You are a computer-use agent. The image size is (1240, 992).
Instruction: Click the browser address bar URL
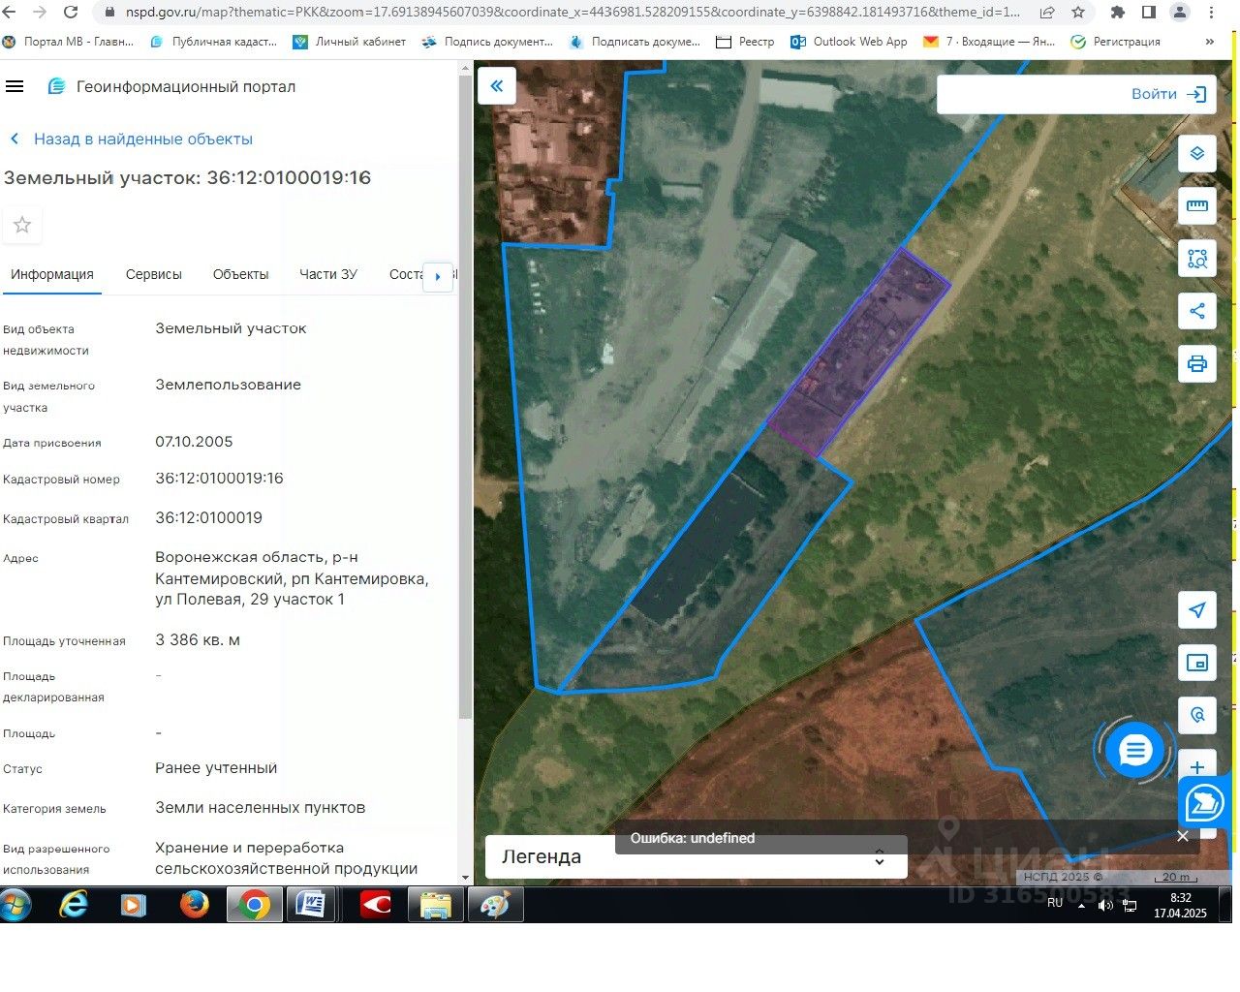click(573, 13)
